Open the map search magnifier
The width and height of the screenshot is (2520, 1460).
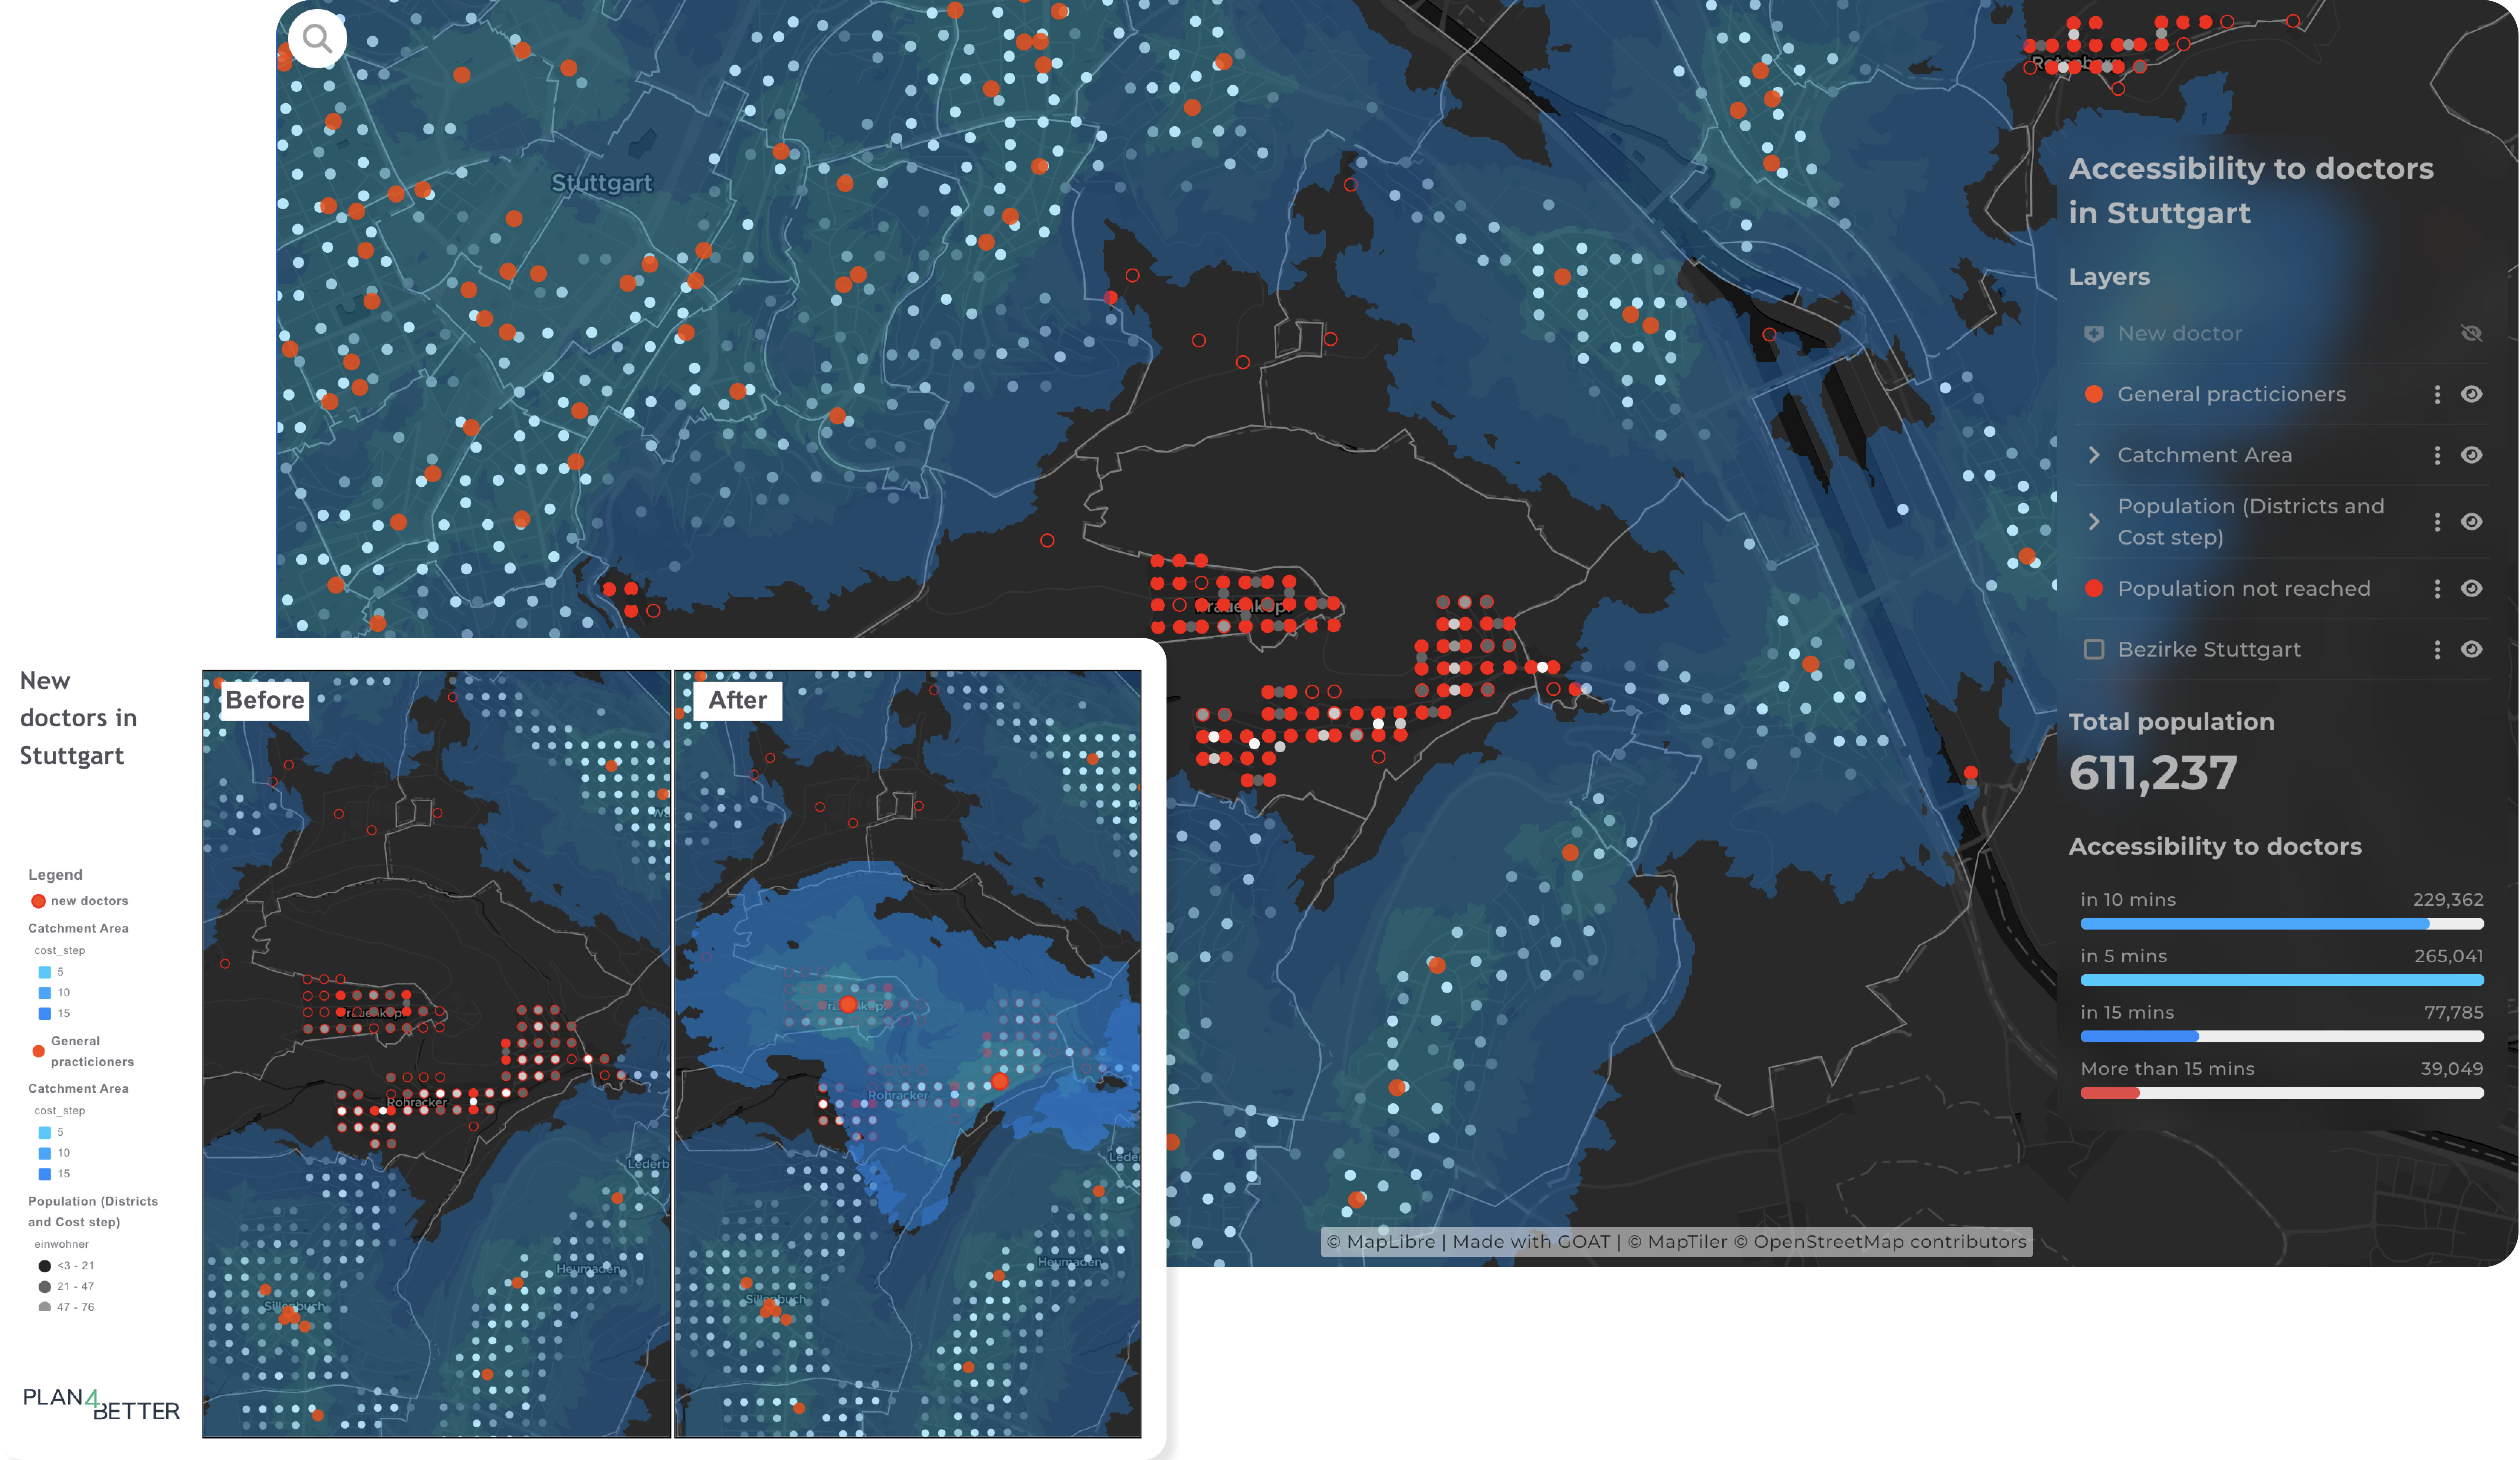pos(317,39)
